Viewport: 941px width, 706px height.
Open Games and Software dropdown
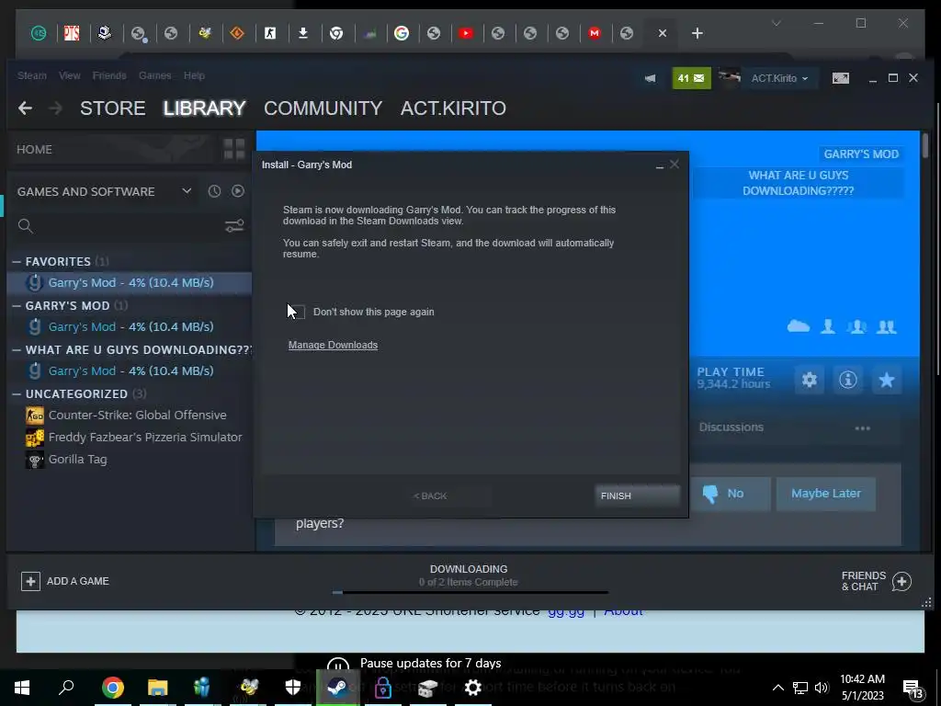coord(187,191)
